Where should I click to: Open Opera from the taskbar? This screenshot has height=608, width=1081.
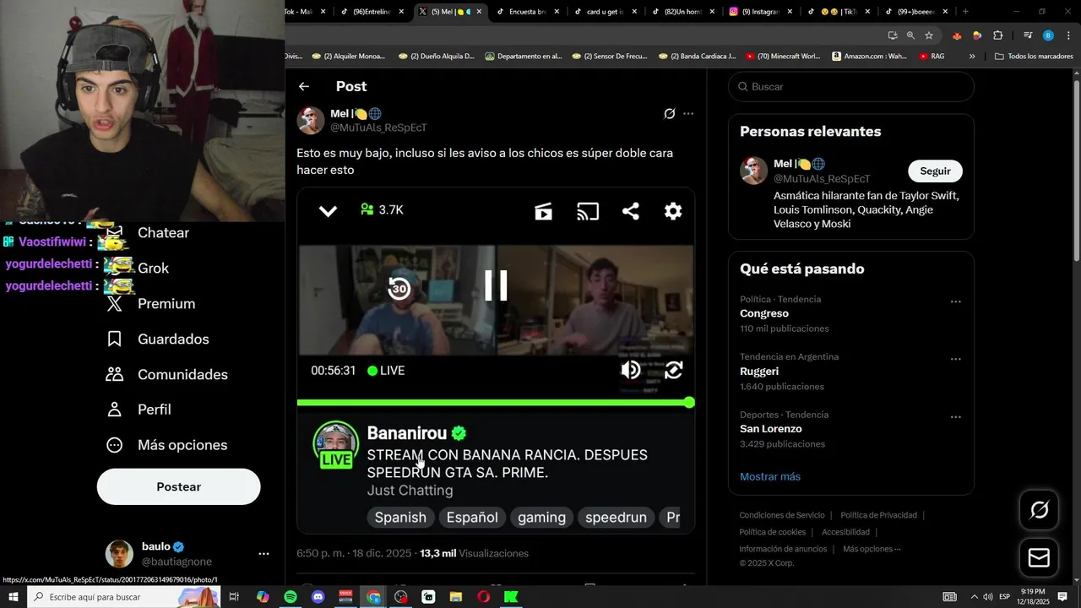[x=483, y=597]
